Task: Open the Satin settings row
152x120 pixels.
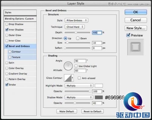Action: pos(20,63)
